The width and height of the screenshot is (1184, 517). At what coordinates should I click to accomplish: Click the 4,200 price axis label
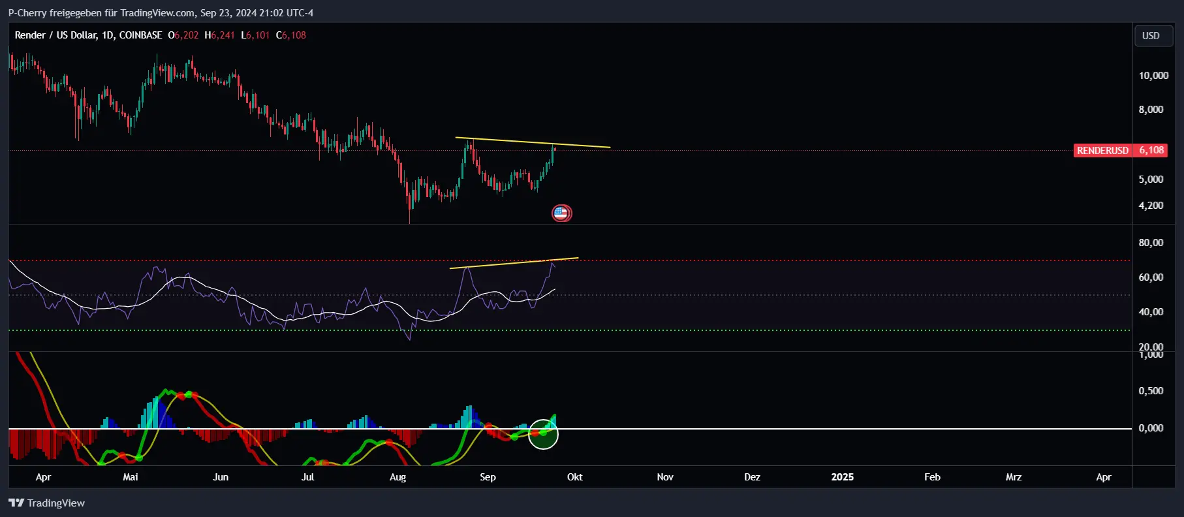coord(1151,206)
